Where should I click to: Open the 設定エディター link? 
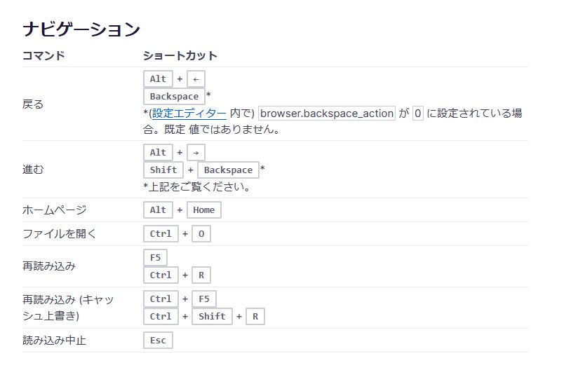189,114
